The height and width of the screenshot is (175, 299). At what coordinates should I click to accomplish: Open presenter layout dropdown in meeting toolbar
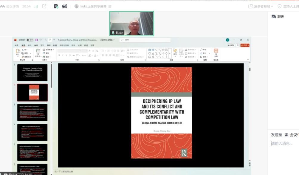click(x=261, y=6)
